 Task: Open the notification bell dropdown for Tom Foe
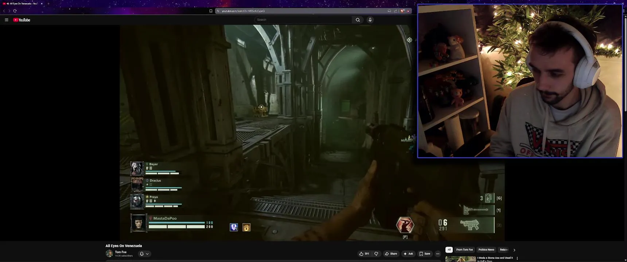[x=144, y=254]
